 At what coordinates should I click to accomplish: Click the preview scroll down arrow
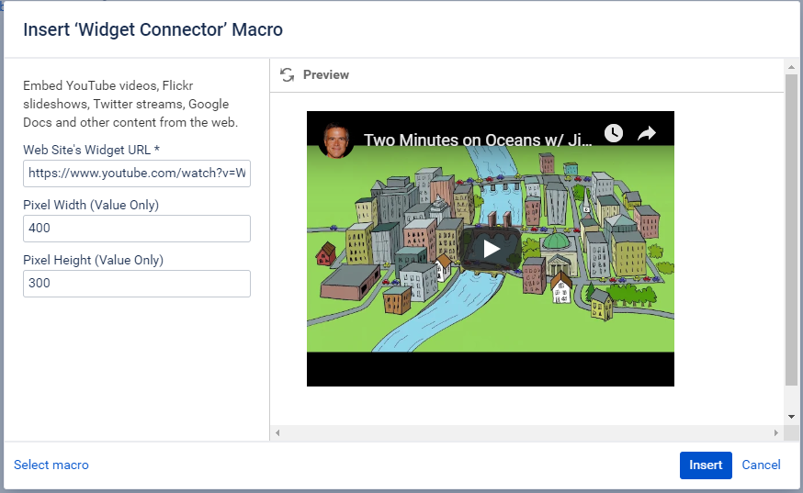point(791,417)
